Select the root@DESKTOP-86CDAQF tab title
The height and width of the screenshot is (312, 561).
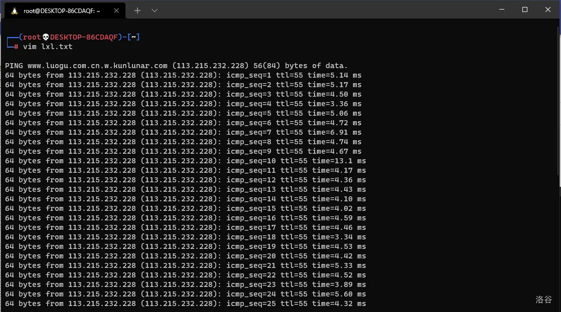click(61, 11)
